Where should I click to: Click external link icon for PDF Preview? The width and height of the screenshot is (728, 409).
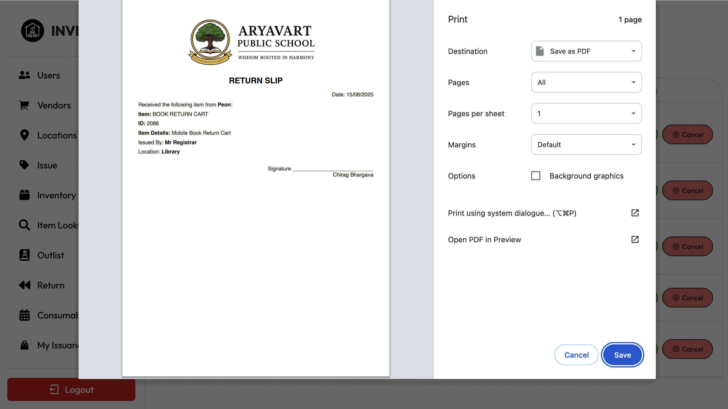tap(635, 239)
